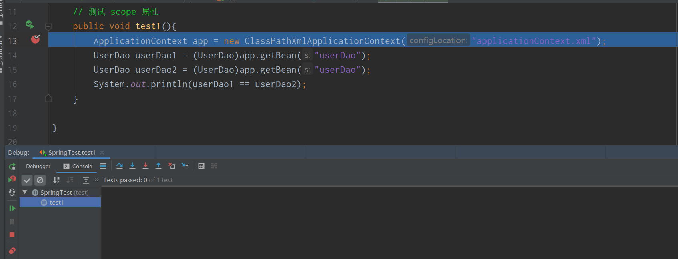
Task: Switch to the Console tab
Action: coord(78,166)
